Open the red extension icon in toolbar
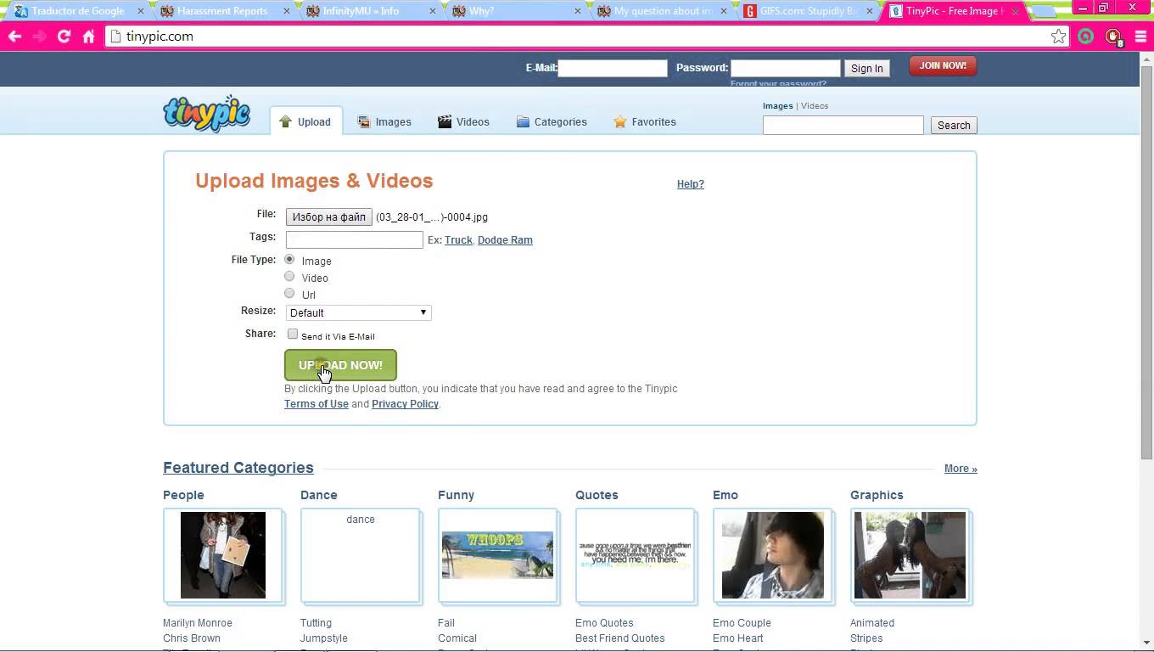 tap(1113, 37)
